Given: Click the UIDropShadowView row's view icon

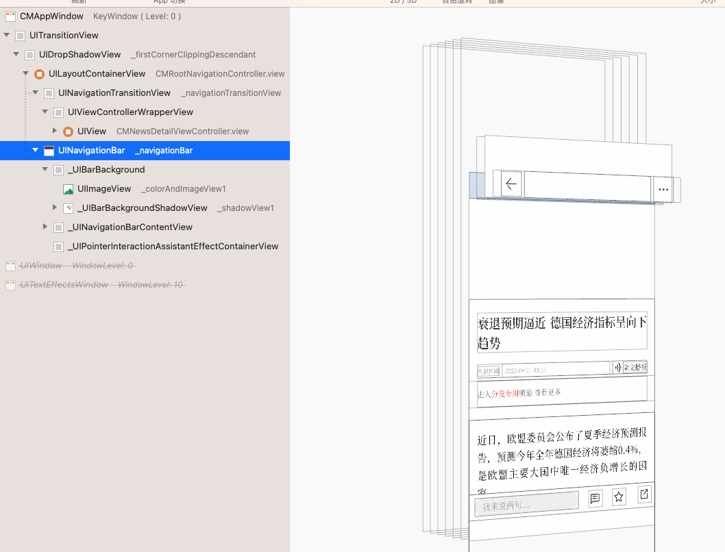Looking at the screenshot, I should click(29, 55).
